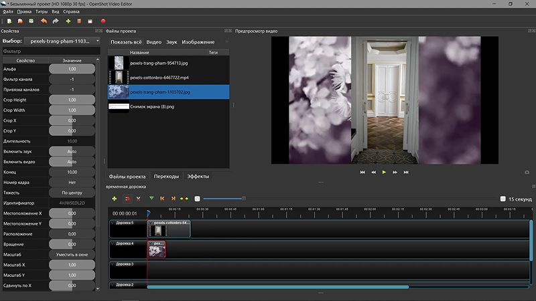Center the timeline on the playhead
The height and width of the screenshot is (301, 536).
tap(184, 199)
